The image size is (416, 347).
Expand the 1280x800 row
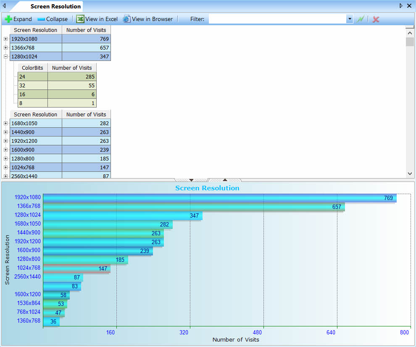5,158
